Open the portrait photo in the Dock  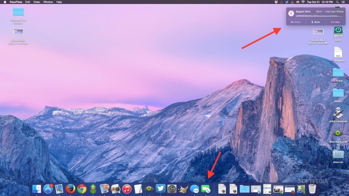coord(301,189)
